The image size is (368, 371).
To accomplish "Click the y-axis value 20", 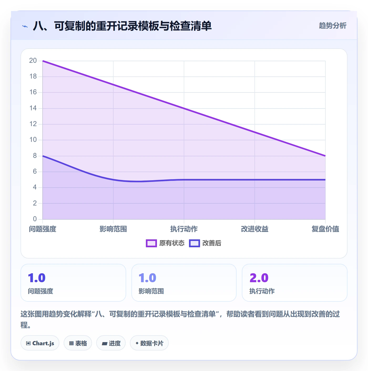I will point(33,61).
